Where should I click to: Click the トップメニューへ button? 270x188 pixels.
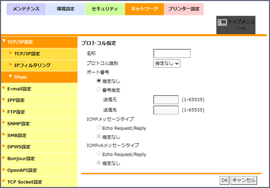pos(236,25)
